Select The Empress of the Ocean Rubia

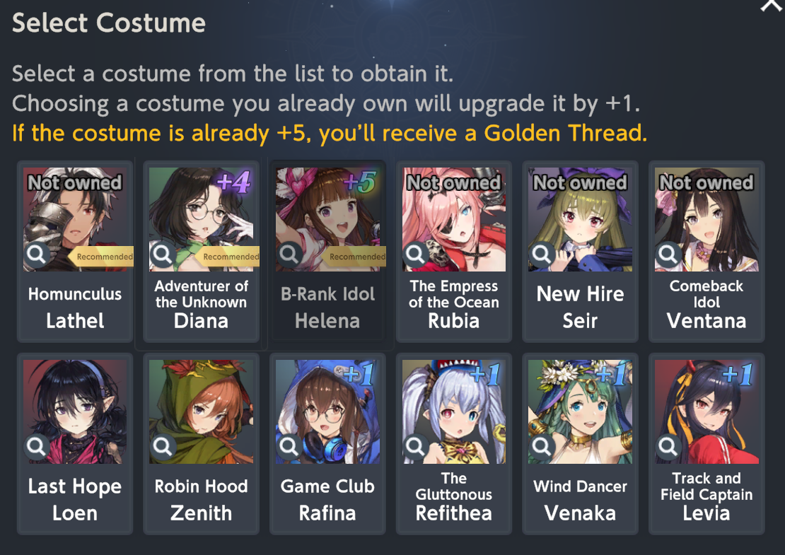[454, 304]
